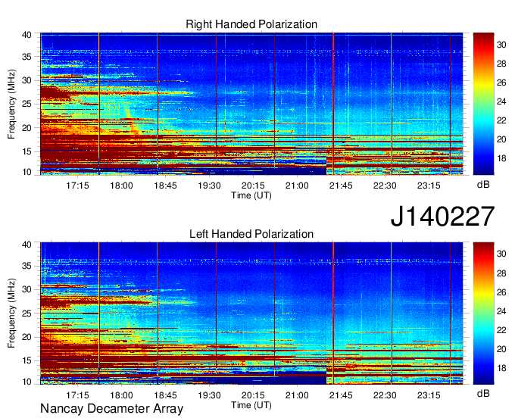Screen dimensions: 515x418
Task: Click 35 MHz tick on Right Handed frequency axis
Action: (27, 57)
